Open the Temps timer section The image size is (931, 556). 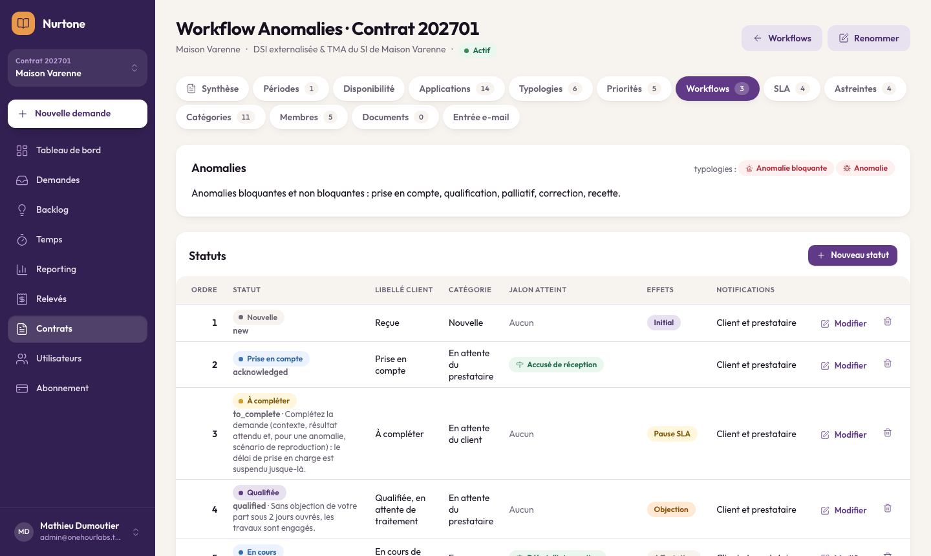click(78, 239)
